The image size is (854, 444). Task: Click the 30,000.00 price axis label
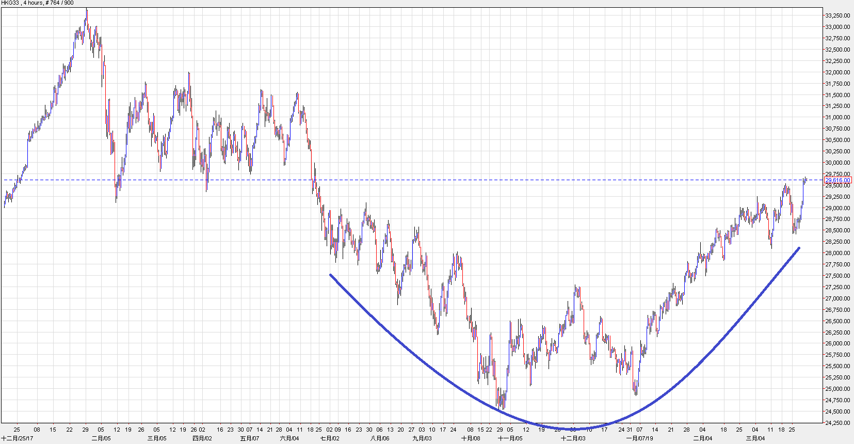pos(837,163)
